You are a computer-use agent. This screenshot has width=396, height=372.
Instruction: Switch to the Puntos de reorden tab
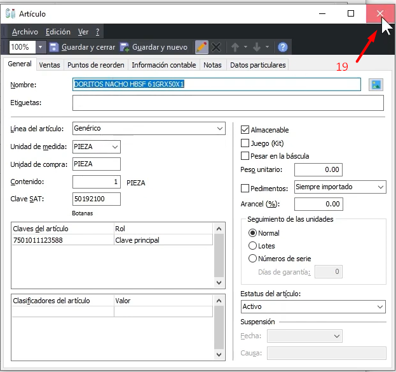95,65
